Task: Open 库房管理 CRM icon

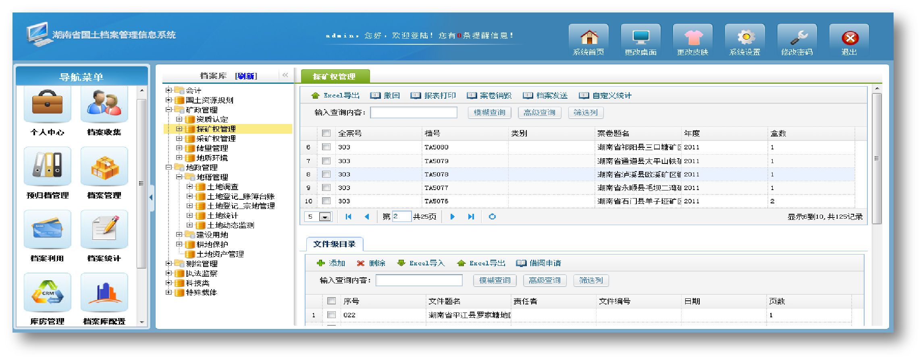Action: tap(47, 292)
